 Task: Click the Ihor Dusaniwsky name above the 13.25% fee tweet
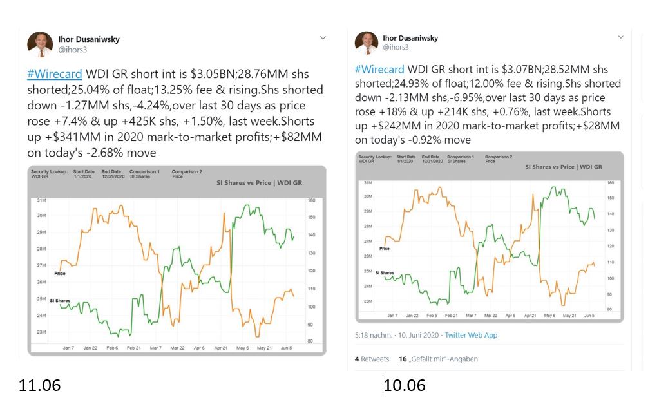click(x=89, y=39)
